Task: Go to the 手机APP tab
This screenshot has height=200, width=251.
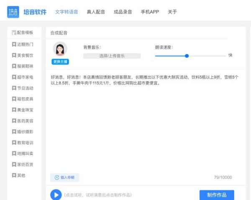Action: click(150, 12)
